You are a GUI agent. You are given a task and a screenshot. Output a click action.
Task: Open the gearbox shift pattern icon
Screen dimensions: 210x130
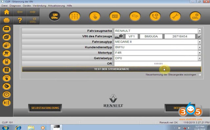point(74,16)
